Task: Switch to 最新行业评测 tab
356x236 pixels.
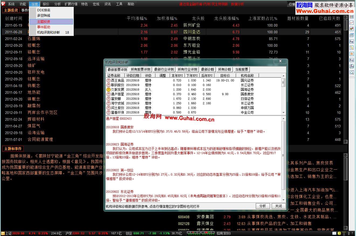Action: tap(164, 69)
